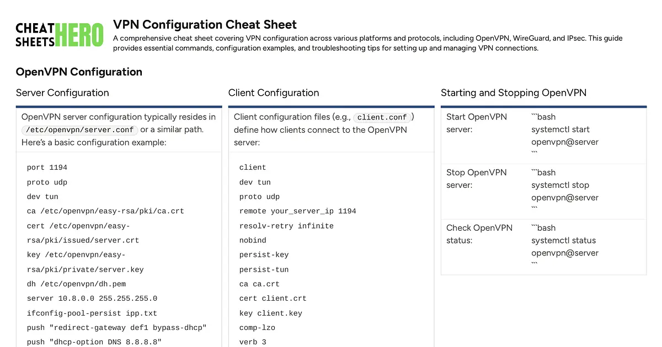The width and height of the screenshot is (662, 347).
Task: Open the Starting and Stopping OpenVPN section
Action: tap(513, 93)
